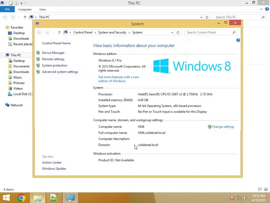
Task: Open Computer ribbon tab in This PC window
Action: pos(25,10)
